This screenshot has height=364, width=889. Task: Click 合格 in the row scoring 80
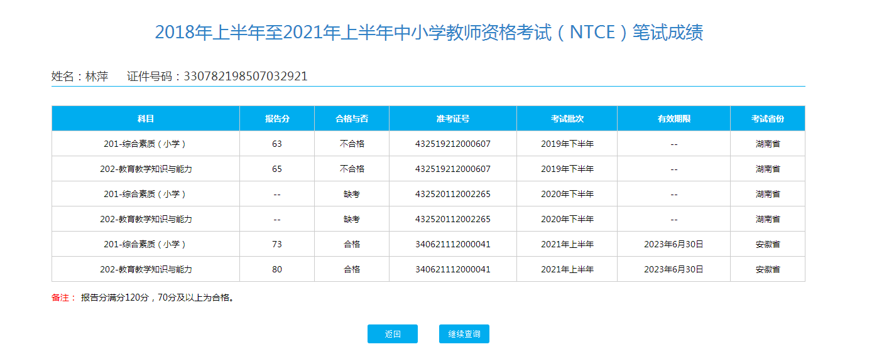pos(352,269)
